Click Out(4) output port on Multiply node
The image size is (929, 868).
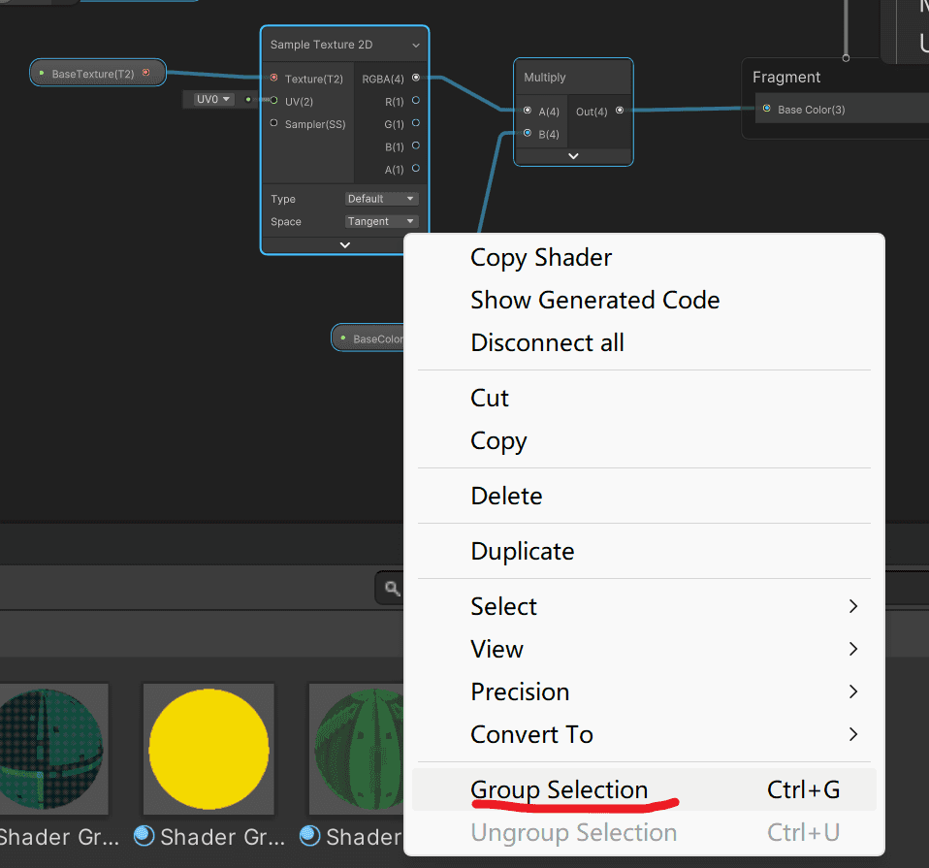click(x=620, y=111)
